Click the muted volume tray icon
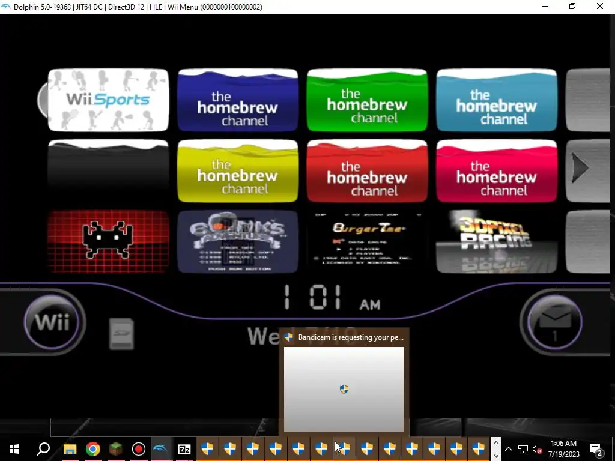The image size is (615, 461). pos(538,449)
